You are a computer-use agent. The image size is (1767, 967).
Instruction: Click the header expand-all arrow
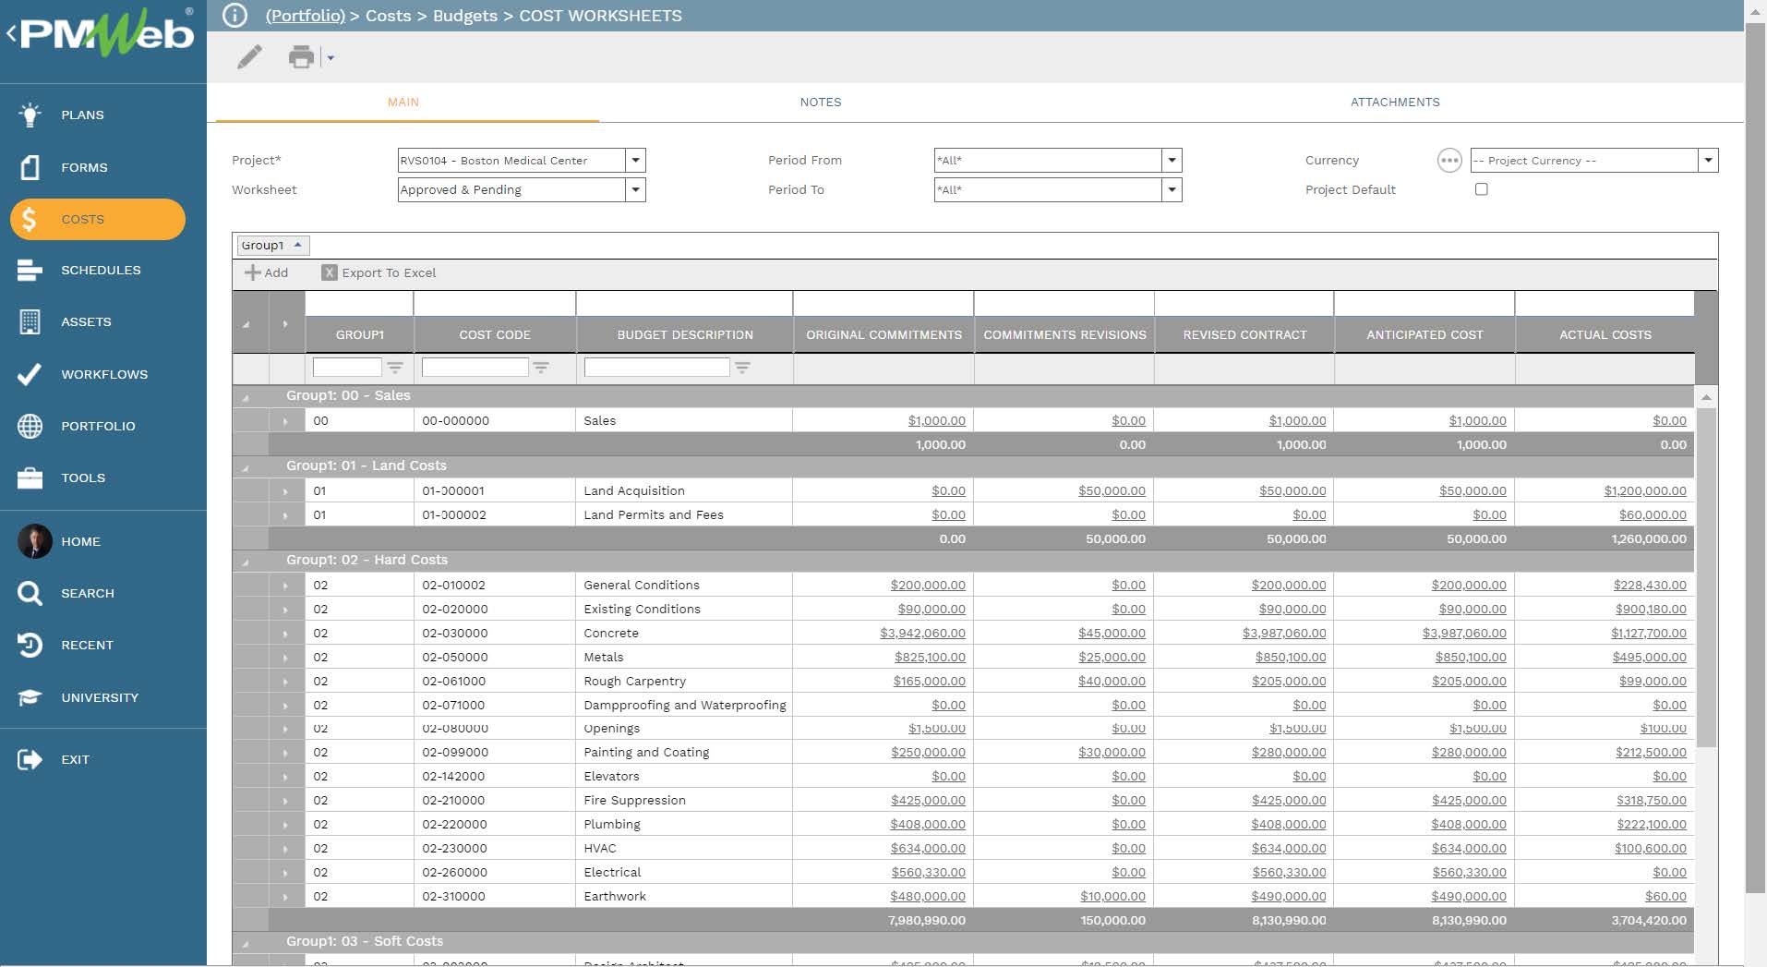pyautogui.click(x=285, y=324)
